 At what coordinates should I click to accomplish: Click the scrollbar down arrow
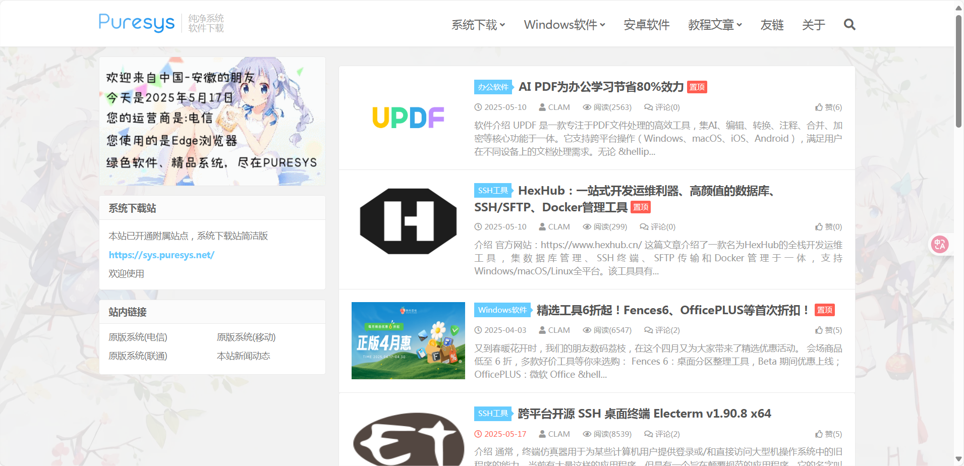coord(958,459)
